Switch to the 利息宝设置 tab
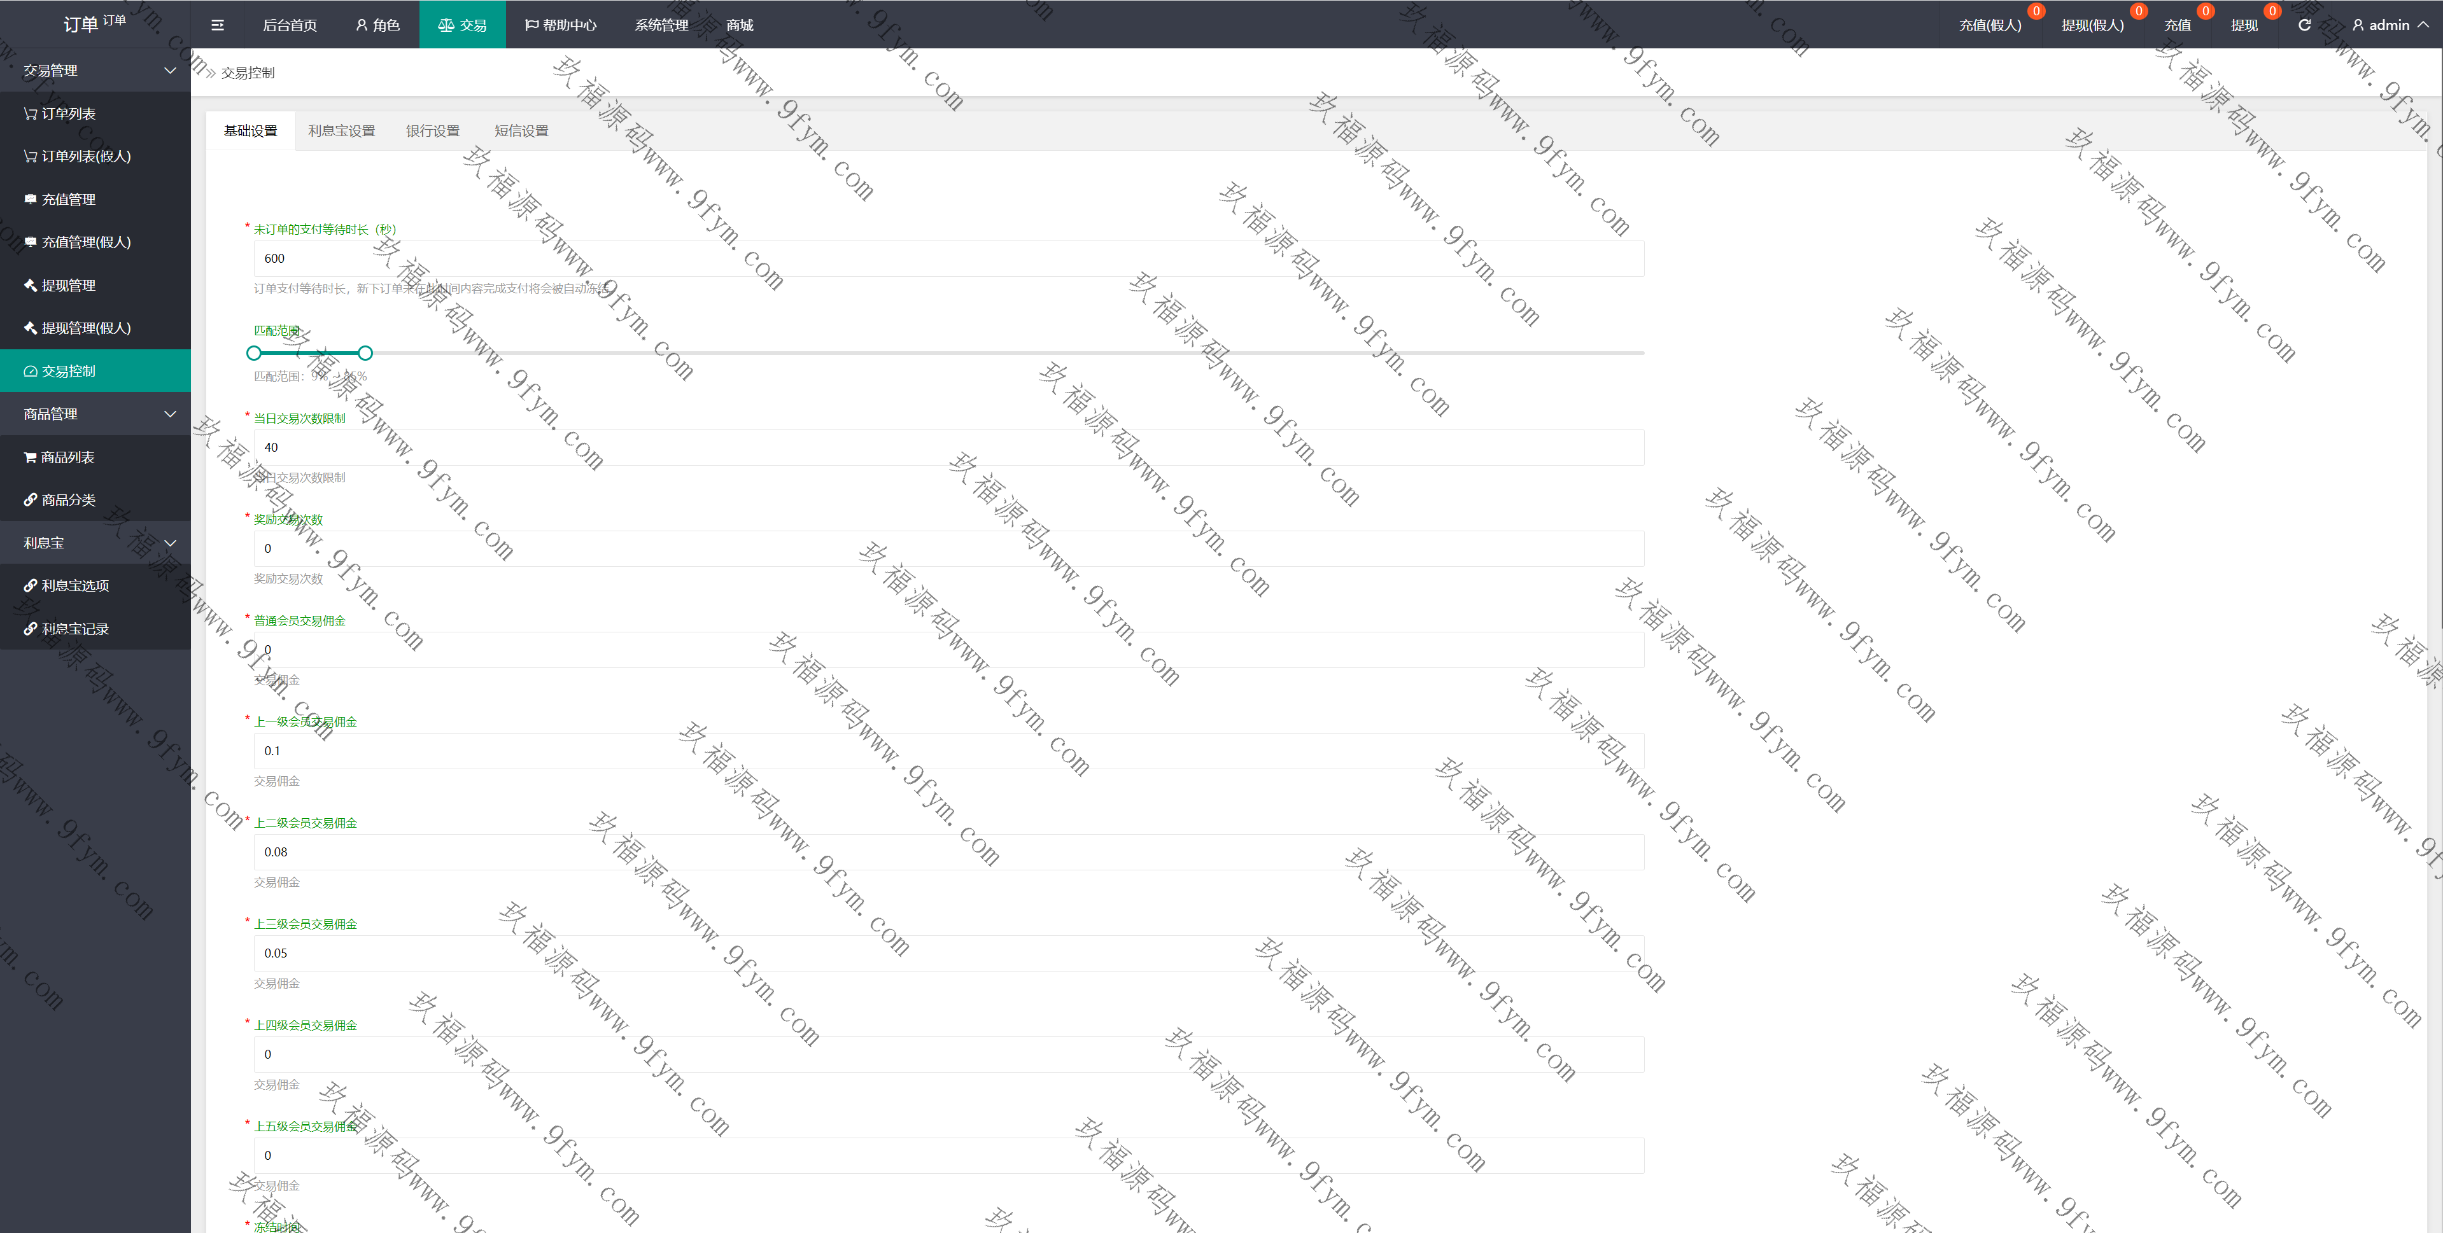Viewport: 2443px width, 1233px height. click(341, 131)
